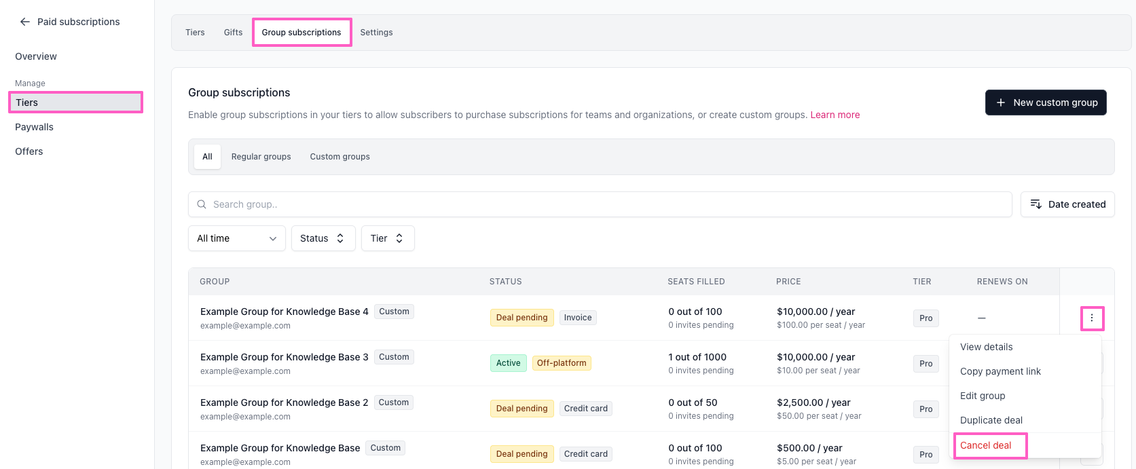Open Example Group for Knowledge Base 3
Screen dimensions: 1136x469
pyautogui.click(x=284, y=357)
